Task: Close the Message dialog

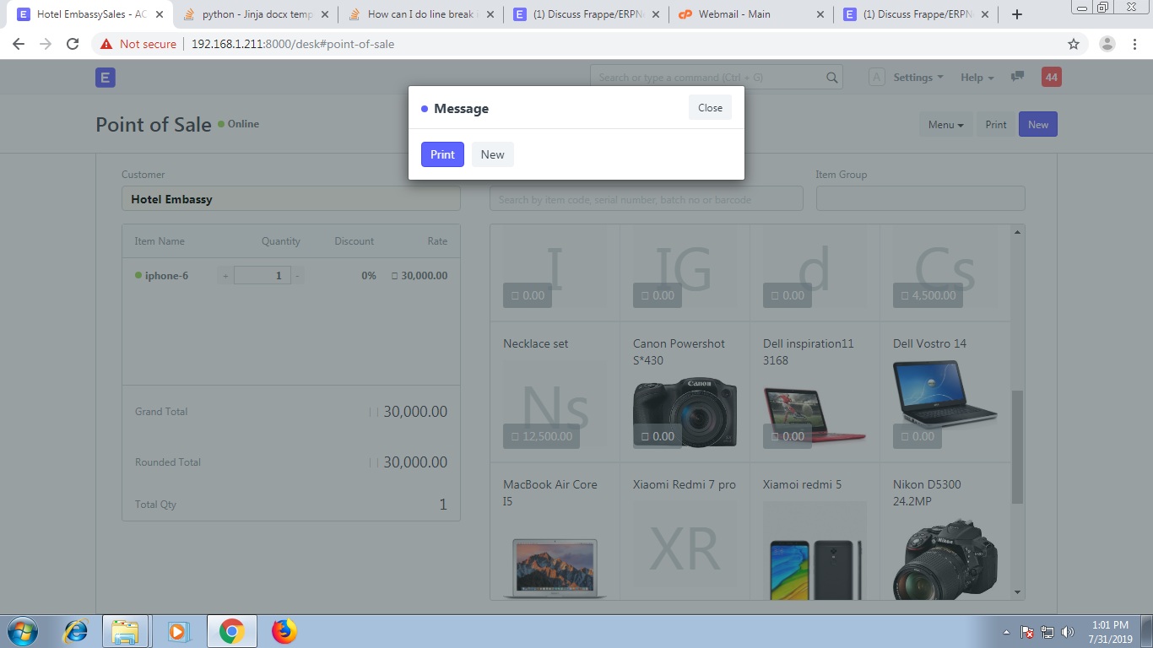Action: tap(710, 108)
